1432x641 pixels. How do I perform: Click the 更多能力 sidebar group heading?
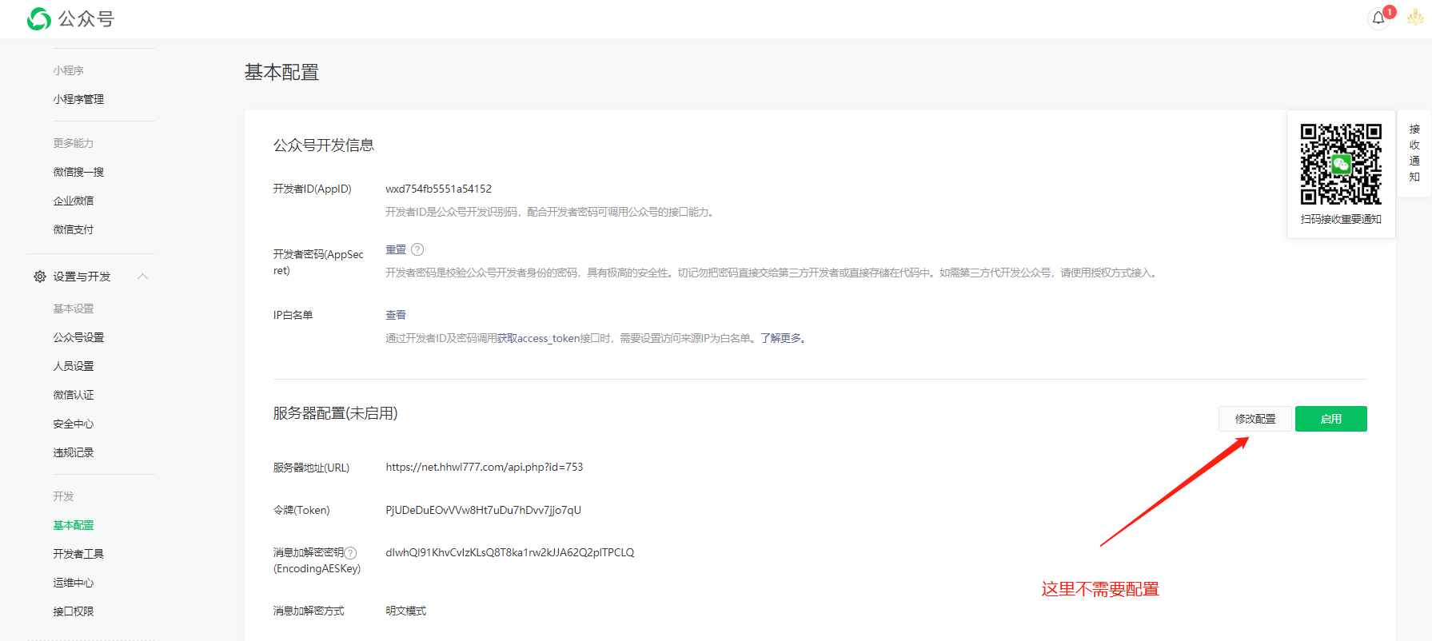point(74,143)
